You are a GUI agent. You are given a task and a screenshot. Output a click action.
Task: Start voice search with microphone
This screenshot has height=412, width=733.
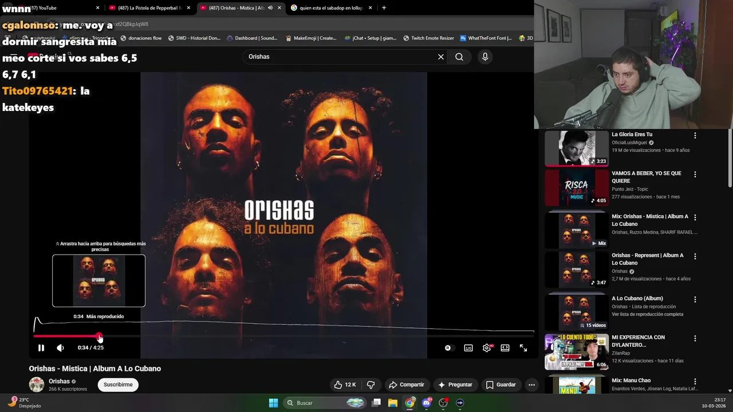[485, 57]
